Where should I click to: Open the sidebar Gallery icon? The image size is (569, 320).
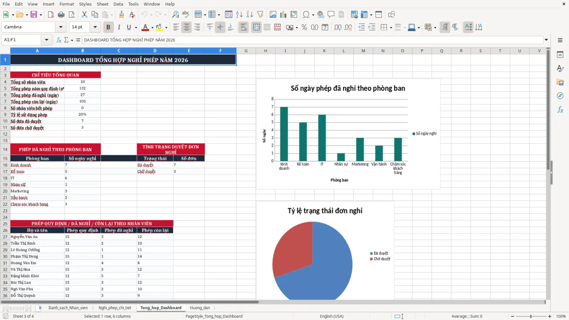[x=560, y=82]
